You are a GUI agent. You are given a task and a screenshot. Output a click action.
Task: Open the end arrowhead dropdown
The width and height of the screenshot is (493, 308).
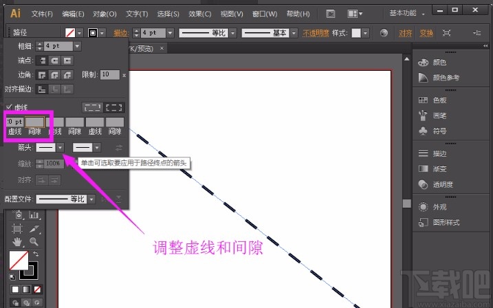[x=96, y=147]
